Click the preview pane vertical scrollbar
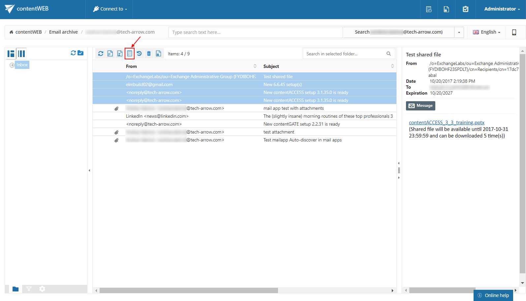The width and height of the screenshot is (526, 301). 522,163
